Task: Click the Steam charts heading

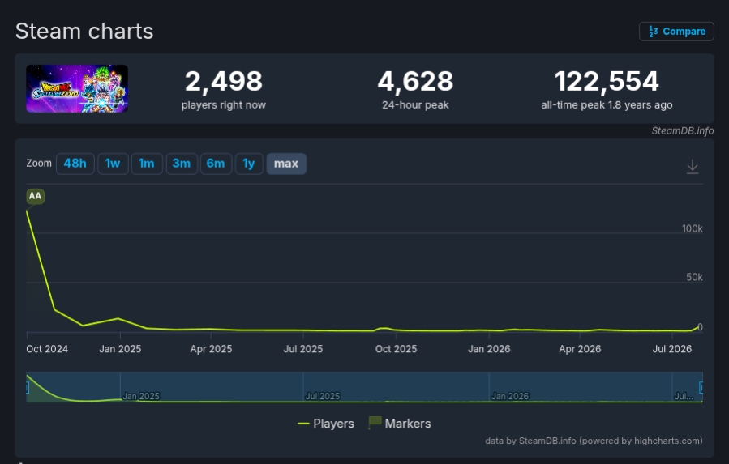Action: click(x=84, y=31)
